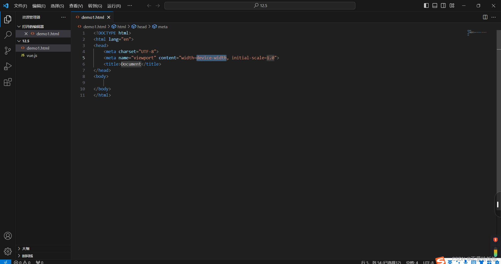The height and width of the screenshot is (264, 501).
Task: Open the Manage gear menu
Action: point(8,251)
